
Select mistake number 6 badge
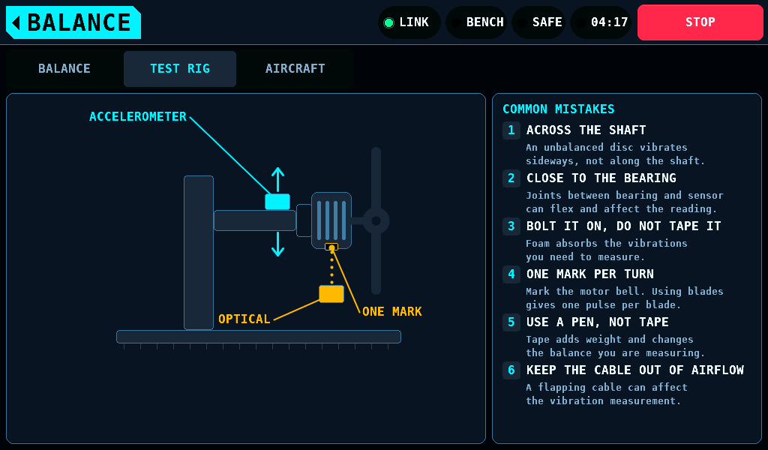(511, 370)
